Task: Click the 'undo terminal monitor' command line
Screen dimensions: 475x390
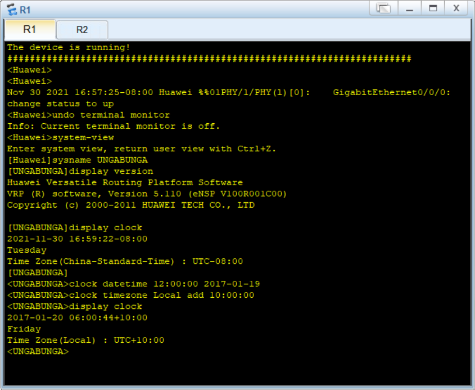Action: point(88,115)
